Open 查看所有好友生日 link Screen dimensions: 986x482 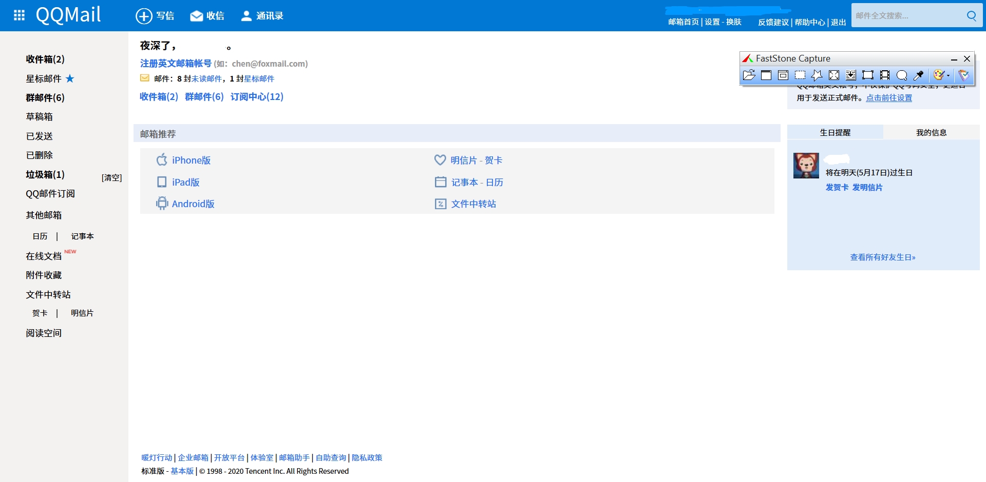coord(883,257)
